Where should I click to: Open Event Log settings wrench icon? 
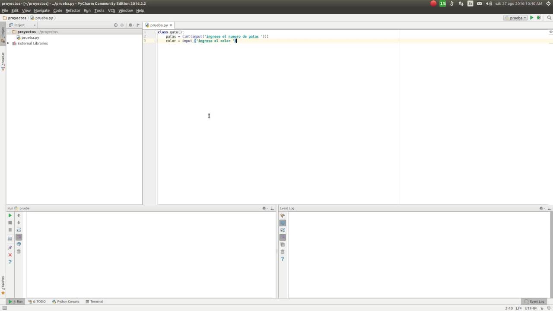point(283,216)
